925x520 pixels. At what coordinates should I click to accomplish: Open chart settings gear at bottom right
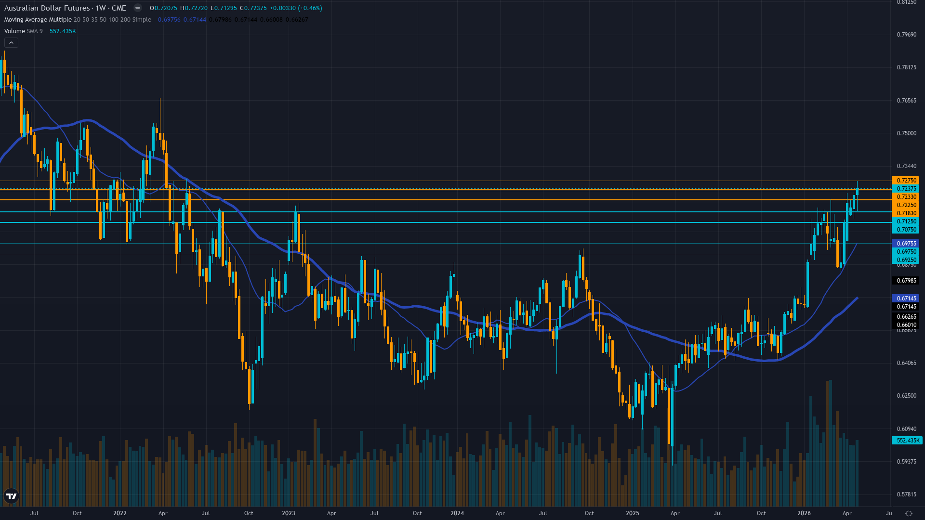click(909, 513)
